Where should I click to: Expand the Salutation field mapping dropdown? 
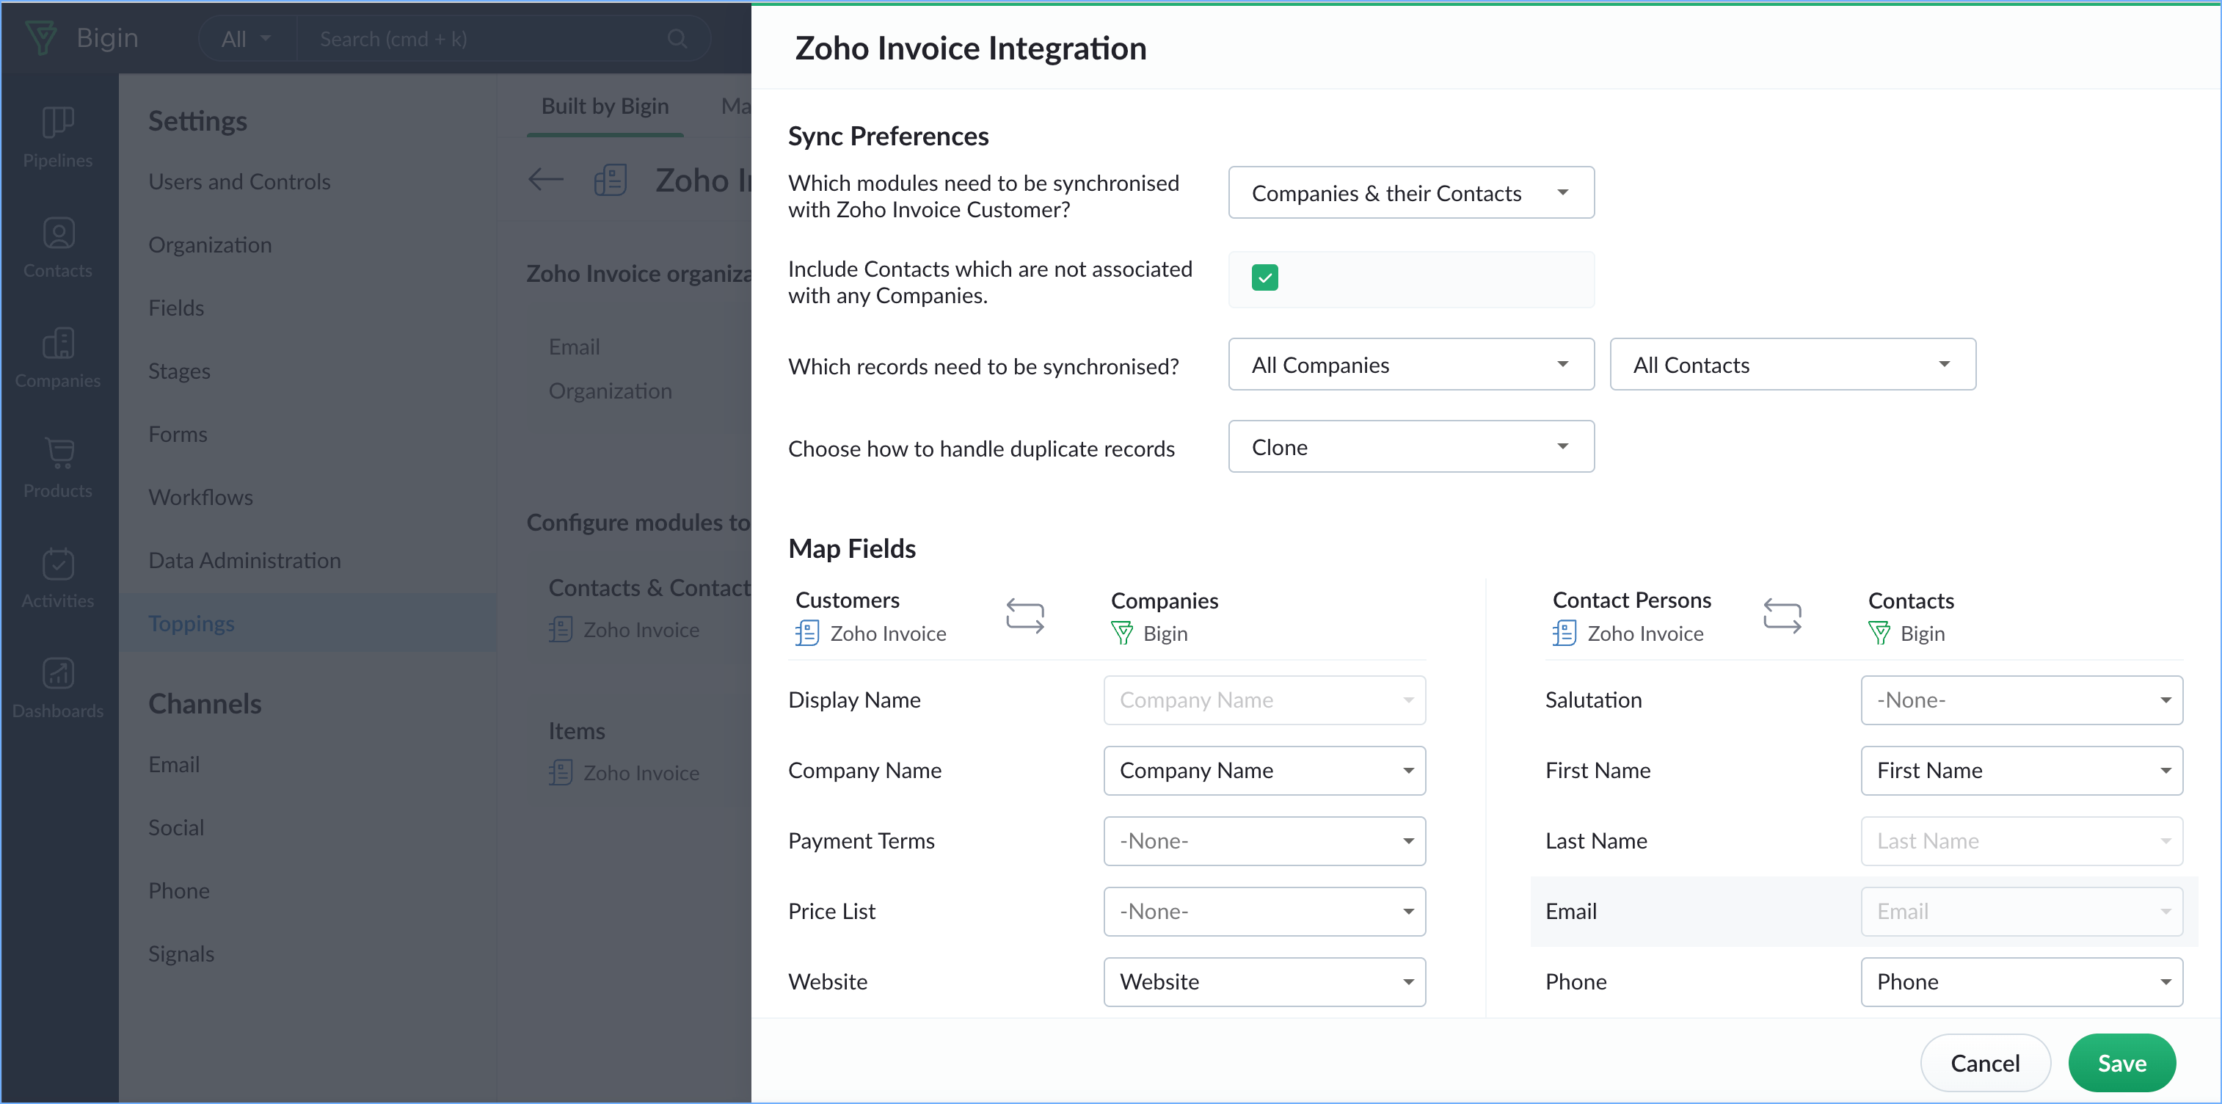click(2021, 700)
